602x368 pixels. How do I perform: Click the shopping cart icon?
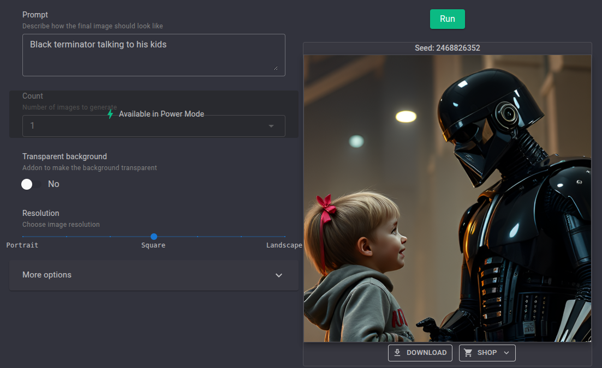468,353
